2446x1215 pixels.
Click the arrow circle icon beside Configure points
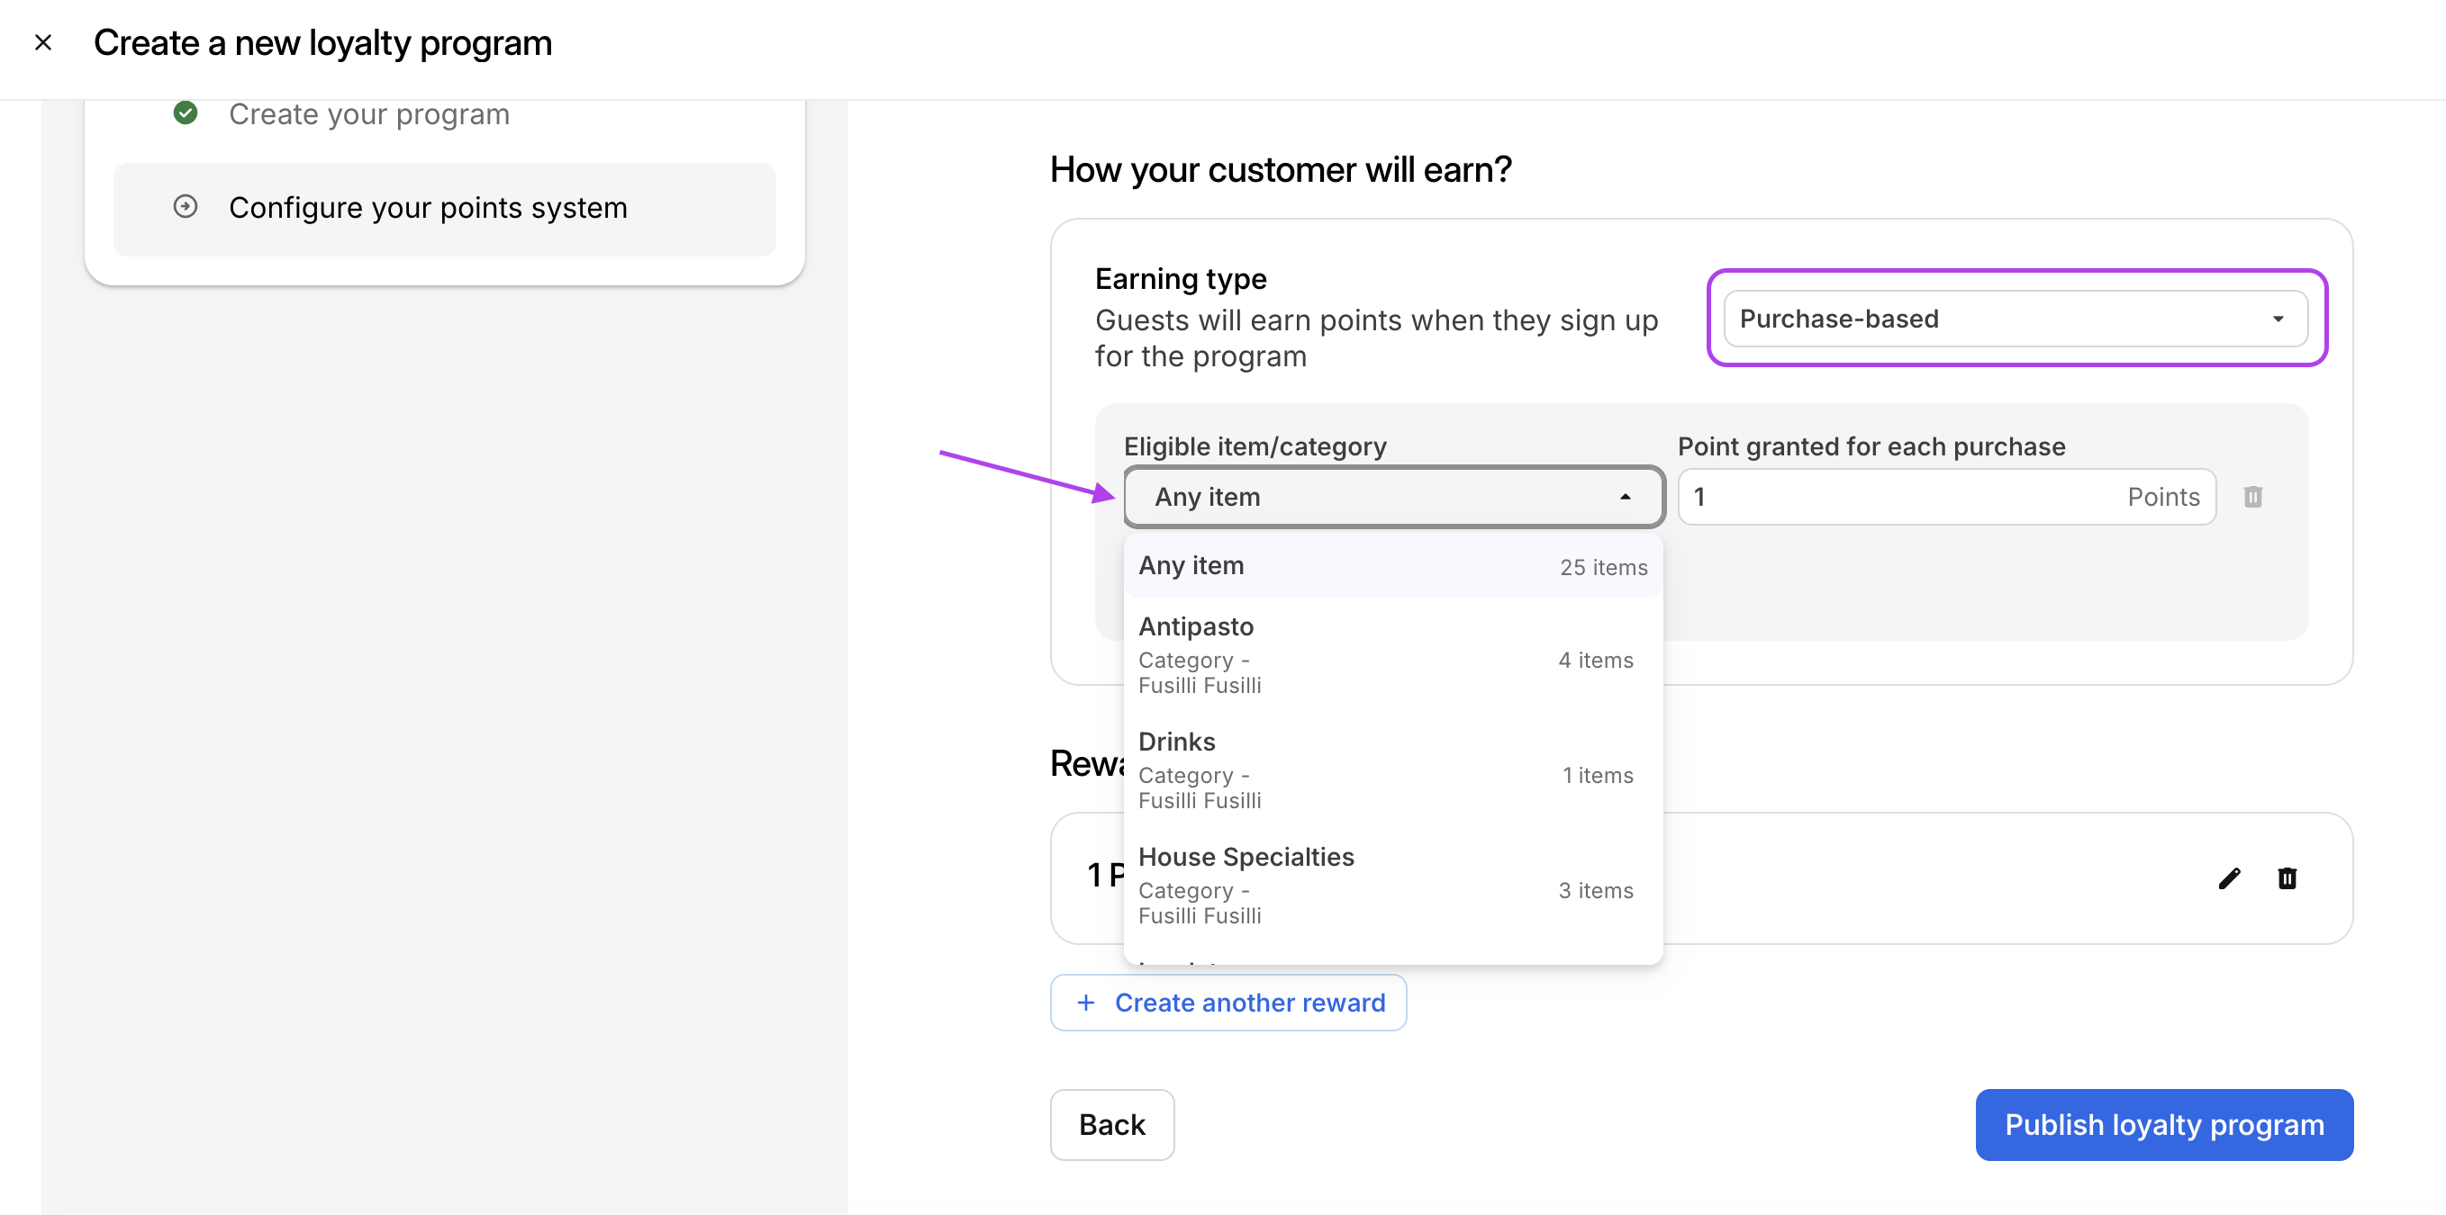[186, 206]
